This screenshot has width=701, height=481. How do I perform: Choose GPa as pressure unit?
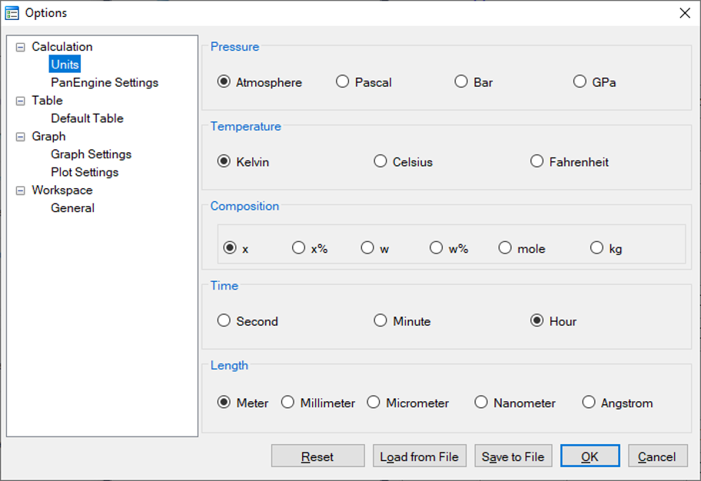click(x=580, y=82)
